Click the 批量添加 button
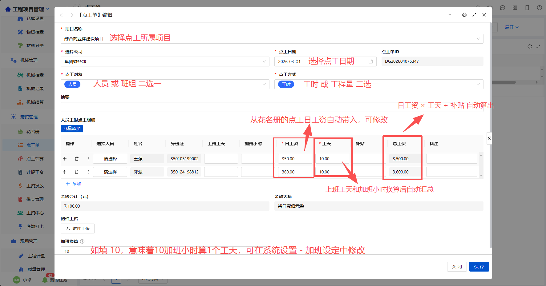Screen dimensions: 546x286 (x=72, y=129)
